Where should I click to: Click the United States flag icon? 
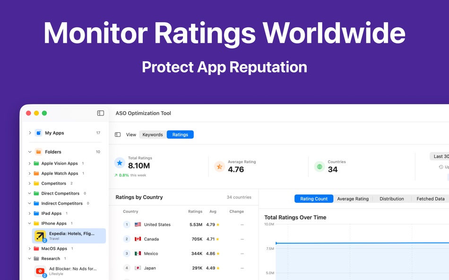click(x=138, y=224)
